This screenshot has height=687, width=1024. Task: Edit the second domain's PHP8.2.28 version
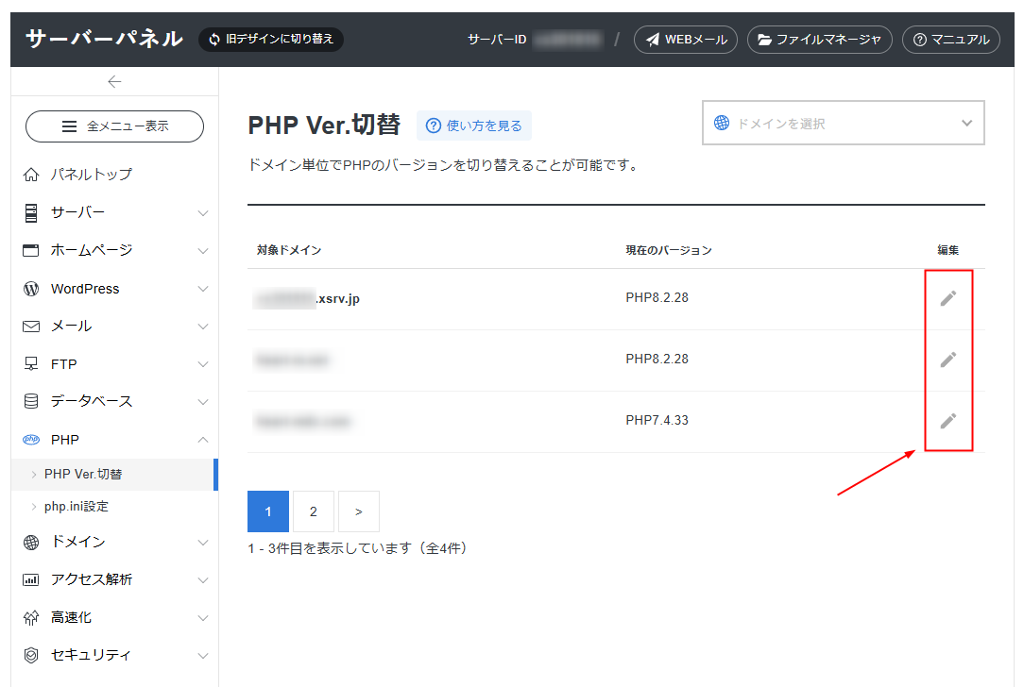(948, 360)
